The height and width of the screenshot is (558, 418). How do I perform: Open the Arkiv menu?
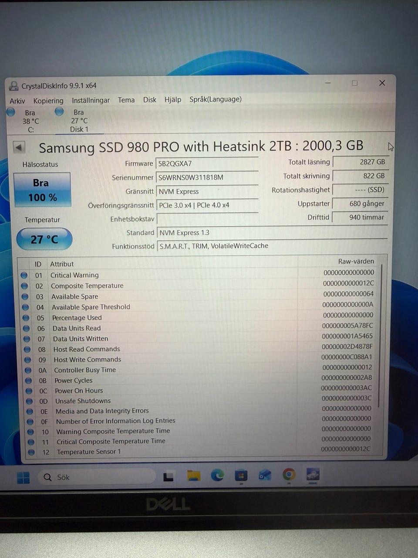coord(17,101)
